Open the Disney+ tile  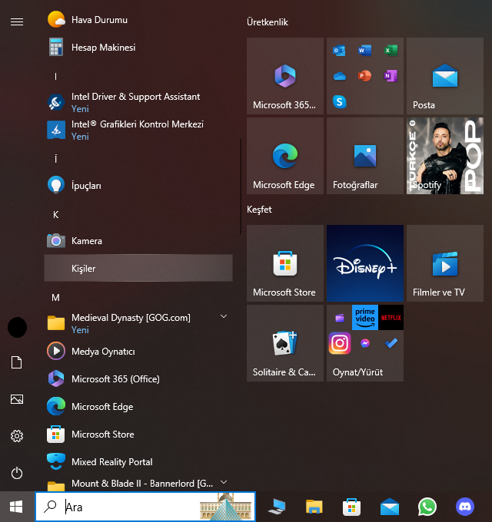[x=365, y=263]
